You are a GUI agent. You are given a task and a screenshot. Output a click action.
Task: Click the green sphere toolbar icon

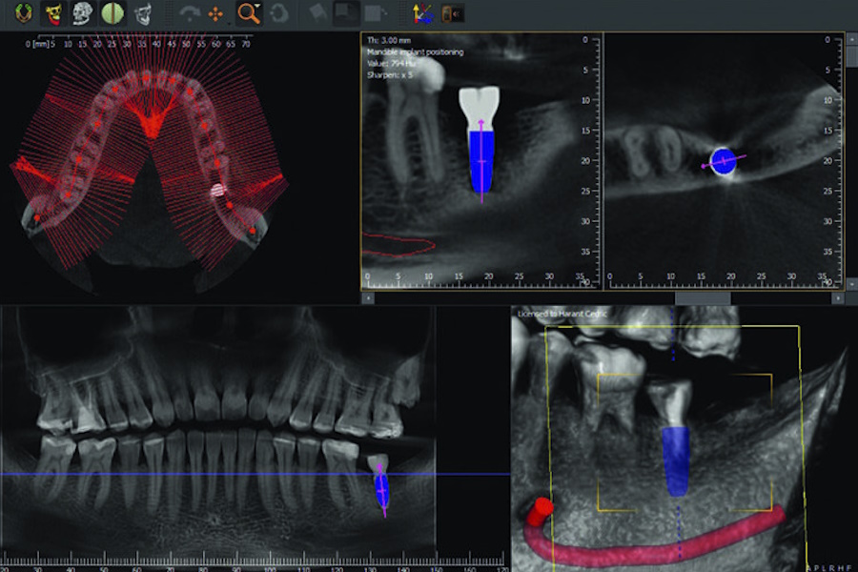[113, 13]
